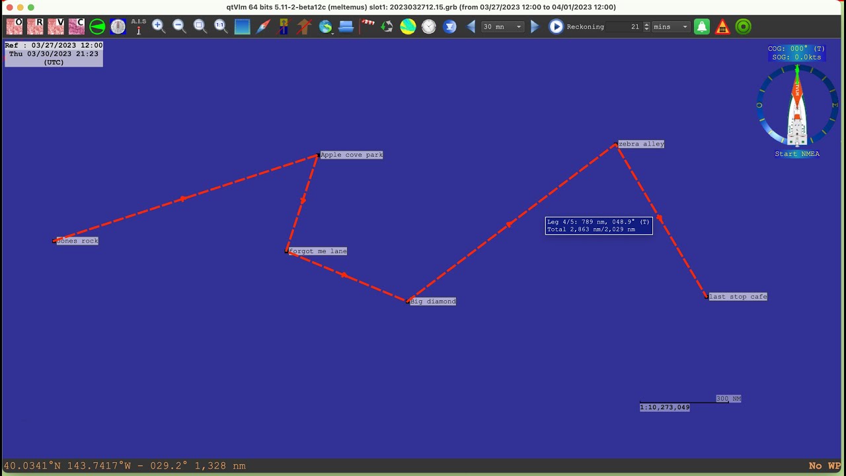Screen dimensions: 846x476
Task: Open the mins unit dropdown
Action: coord(671,26)
